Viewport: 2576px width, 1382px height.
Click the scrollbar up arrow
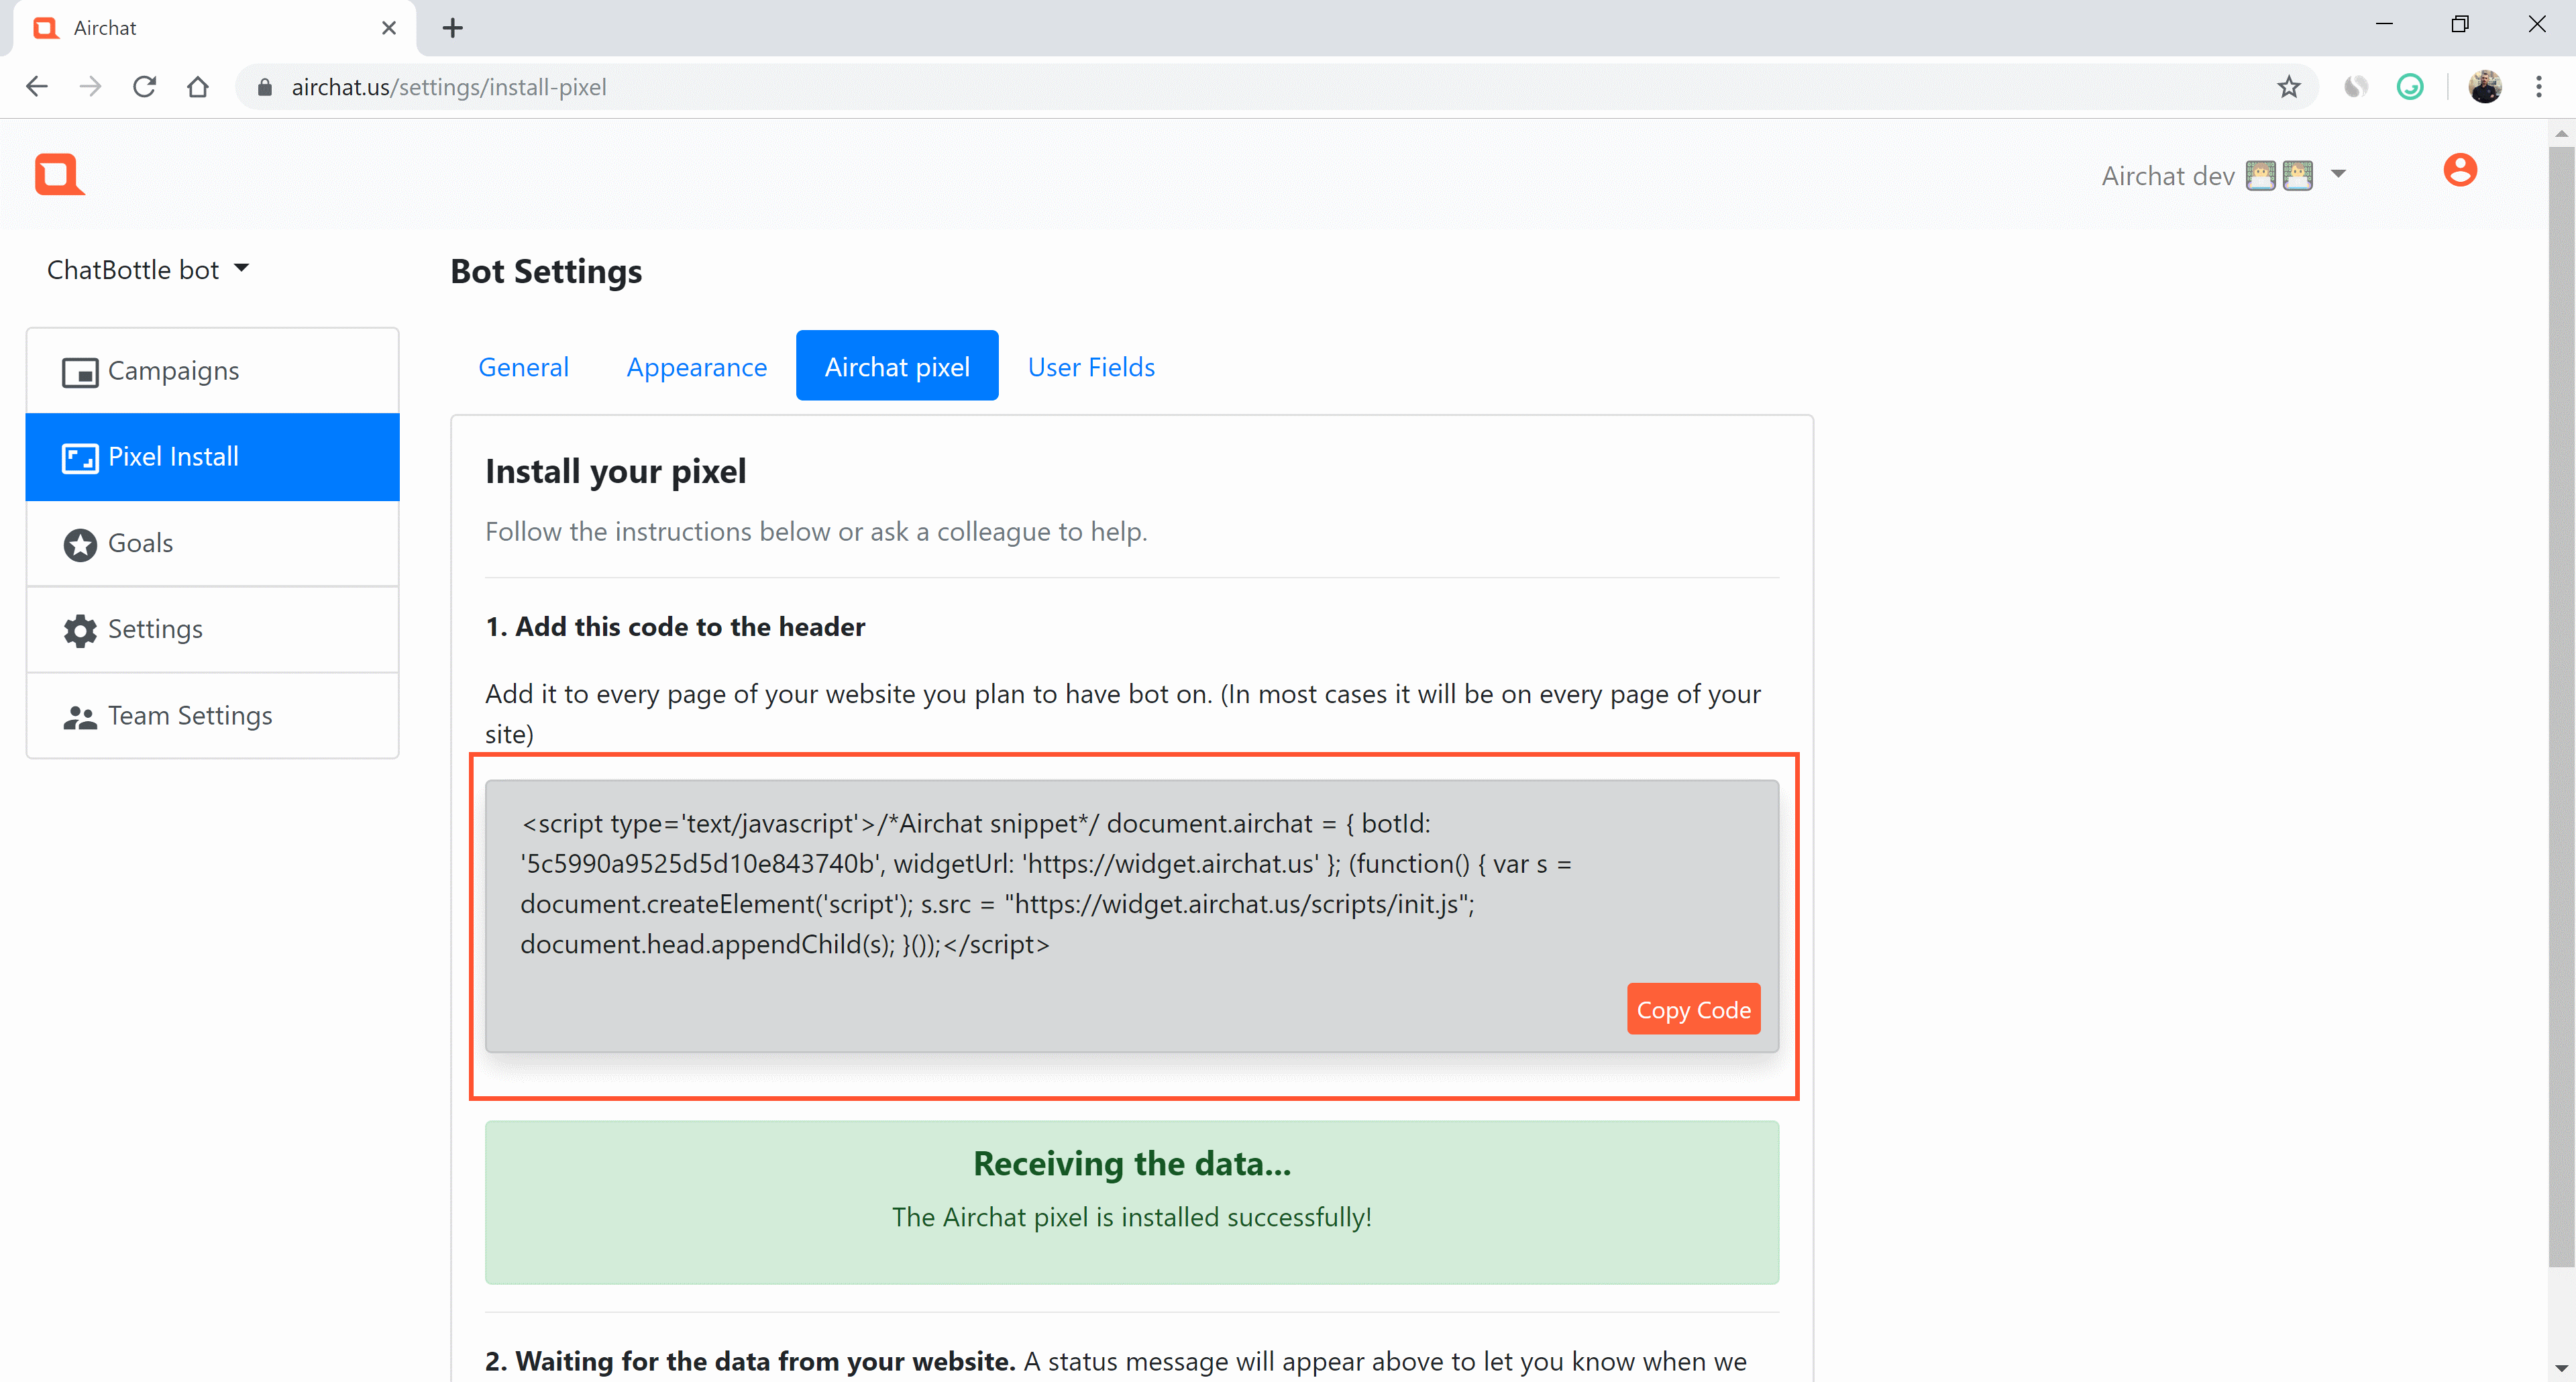pos(2561,133)
